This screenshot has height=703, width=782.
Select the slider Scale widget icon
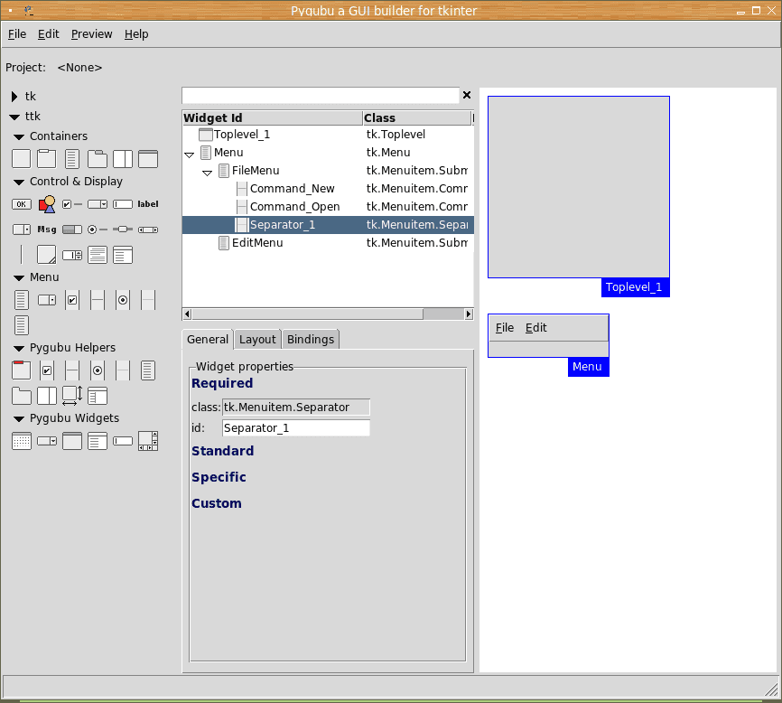coord(123,230)
